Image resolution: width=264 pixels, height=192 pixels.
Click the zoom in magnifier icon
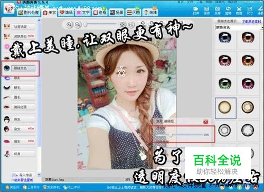coord(69,25)
